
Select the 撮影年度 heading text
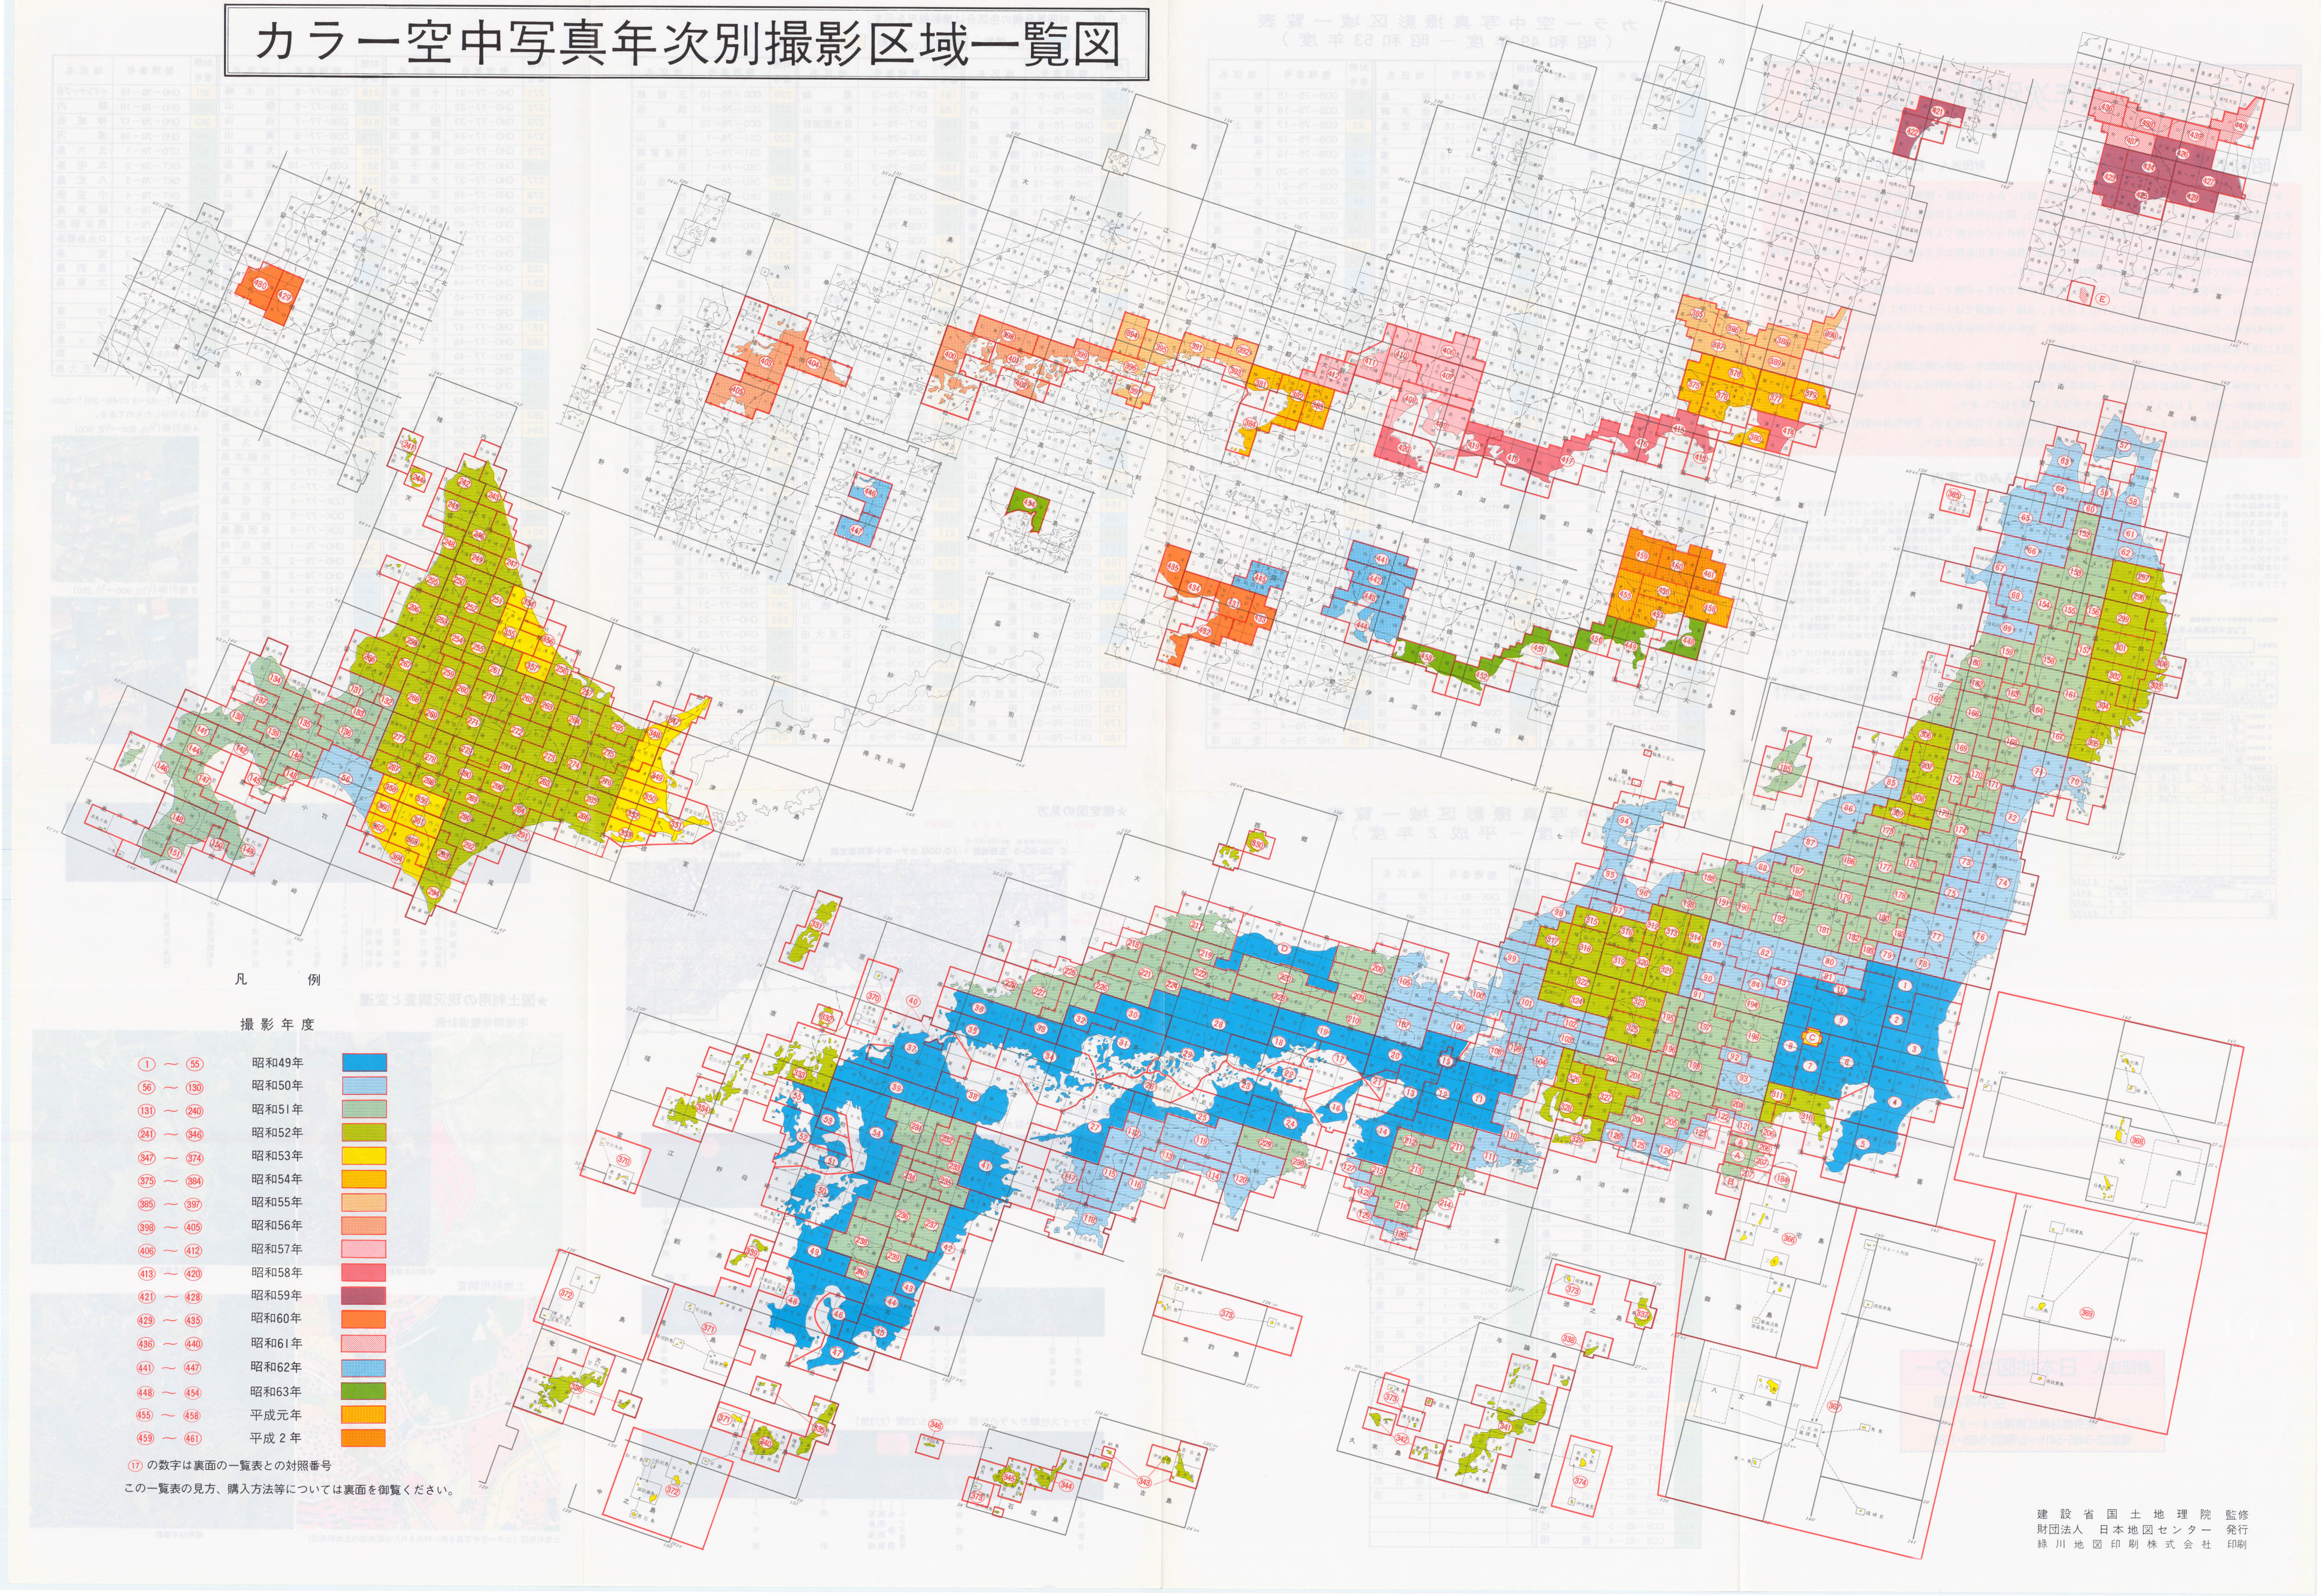(x=277, y=1024)
